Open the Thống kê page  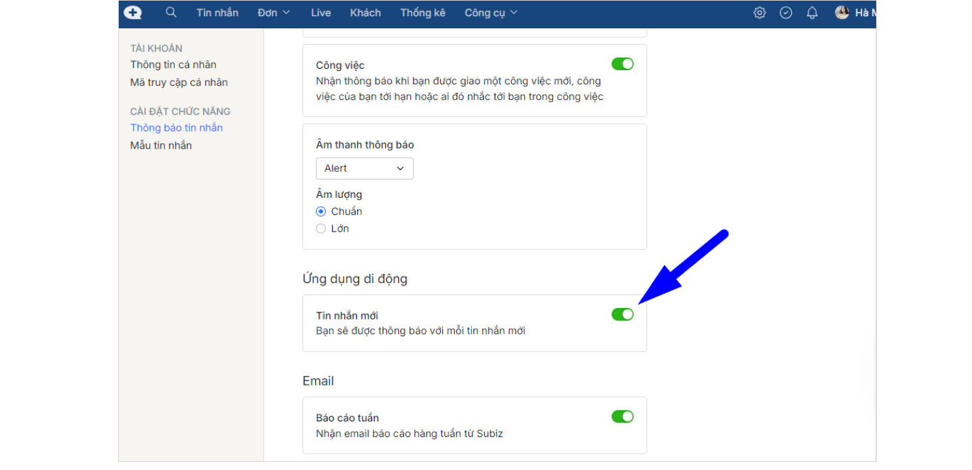pyautogui.click(x=423, y=13)
